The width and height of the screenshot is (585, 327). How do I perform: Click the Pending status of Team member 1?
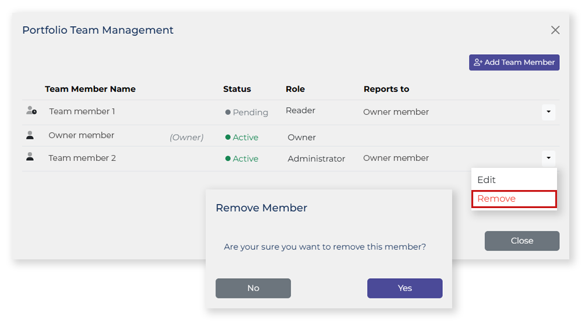[x=246, y=112]
